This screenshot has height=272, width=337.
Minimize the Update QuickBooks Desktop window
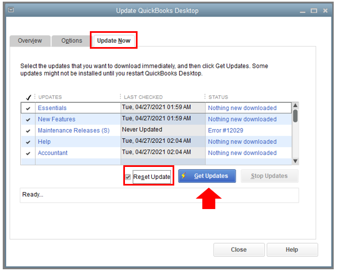302,11
